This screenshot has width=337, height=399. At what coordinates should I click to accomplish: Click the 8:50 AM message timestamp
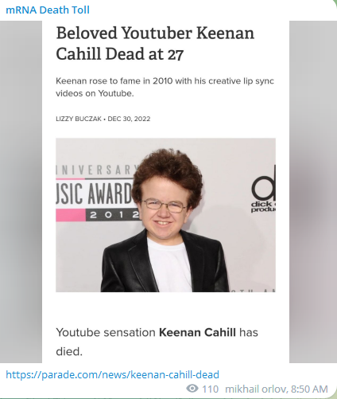click(x=309, y=389)
